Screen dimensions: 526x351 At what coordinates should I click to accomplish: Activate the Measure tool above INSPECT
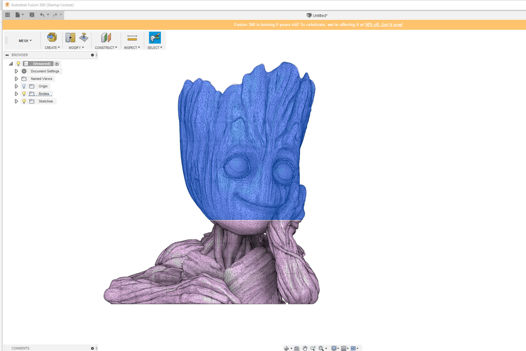click(x=132, y=38)
